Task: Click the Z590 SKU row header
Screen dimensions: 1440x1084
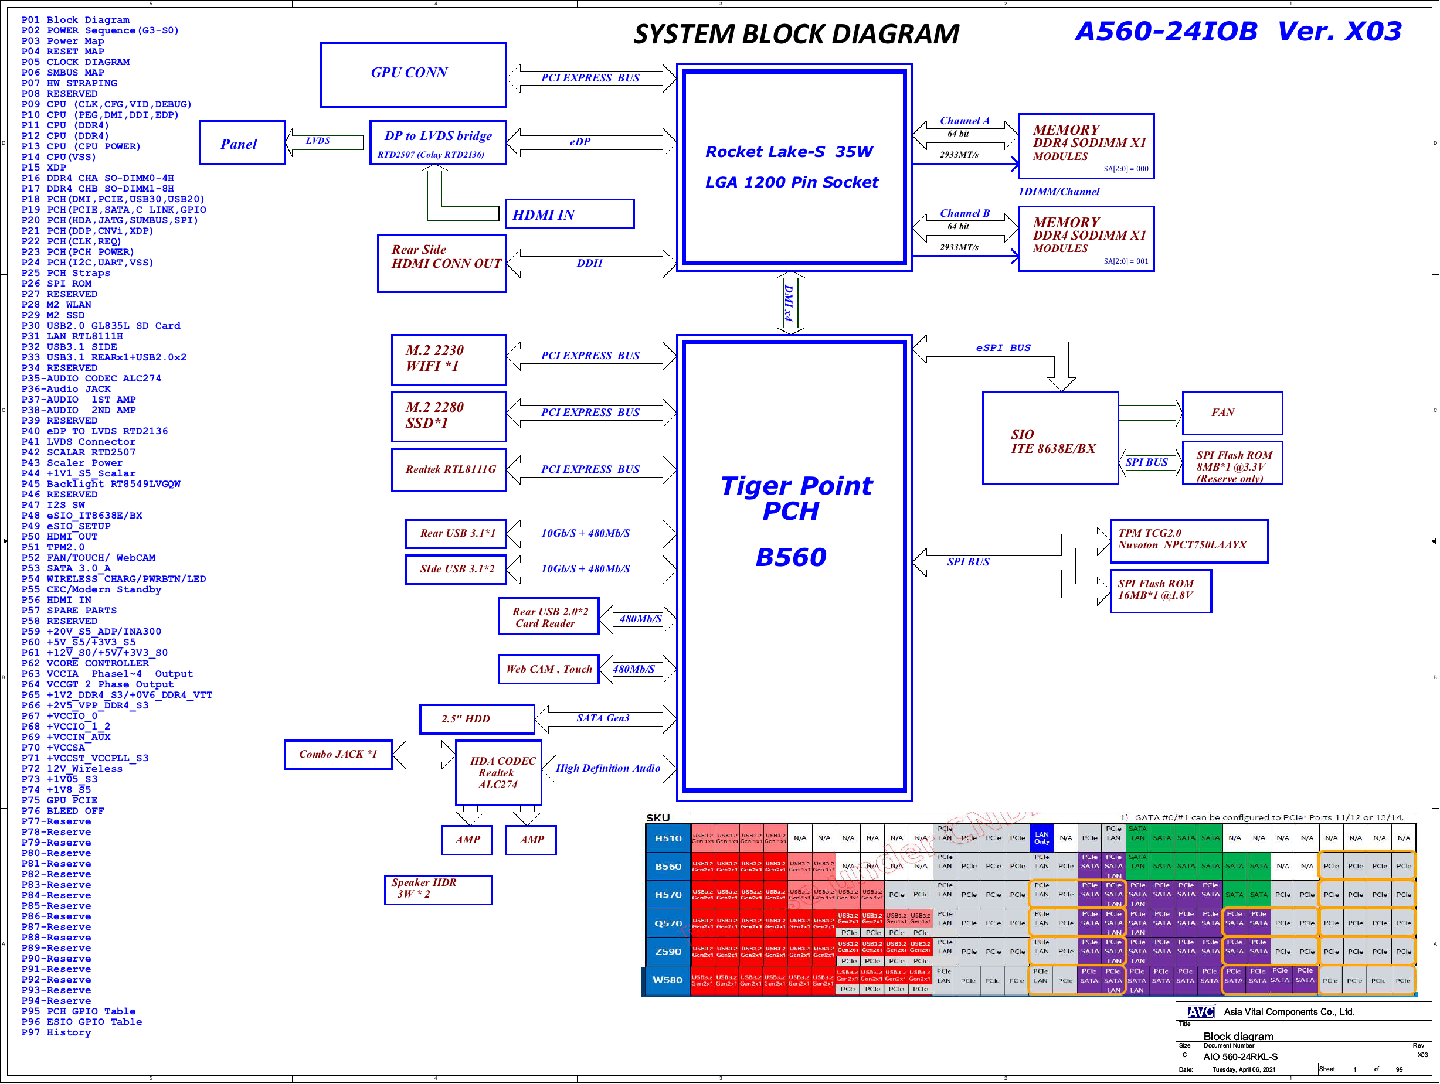Action: click(668, 952)
